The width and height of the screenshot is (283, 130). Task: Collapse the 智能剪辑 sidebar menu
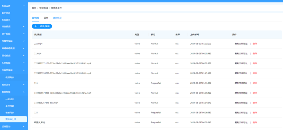point(14,92)
